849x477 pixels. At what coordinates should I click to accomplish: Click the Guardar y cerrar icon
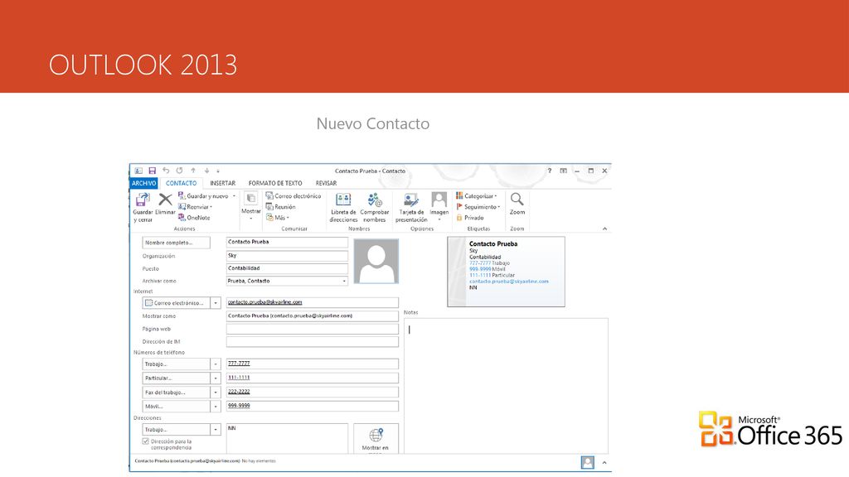(143, 200)
